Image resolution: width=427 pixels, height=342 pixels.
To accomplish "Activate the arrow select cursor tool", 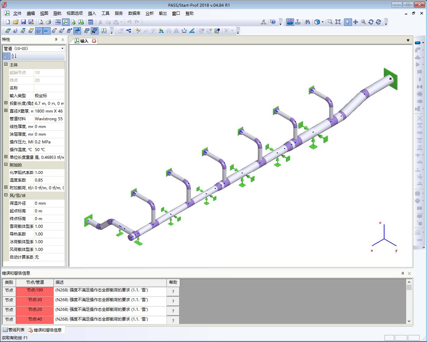I will (x=348, y=22).
